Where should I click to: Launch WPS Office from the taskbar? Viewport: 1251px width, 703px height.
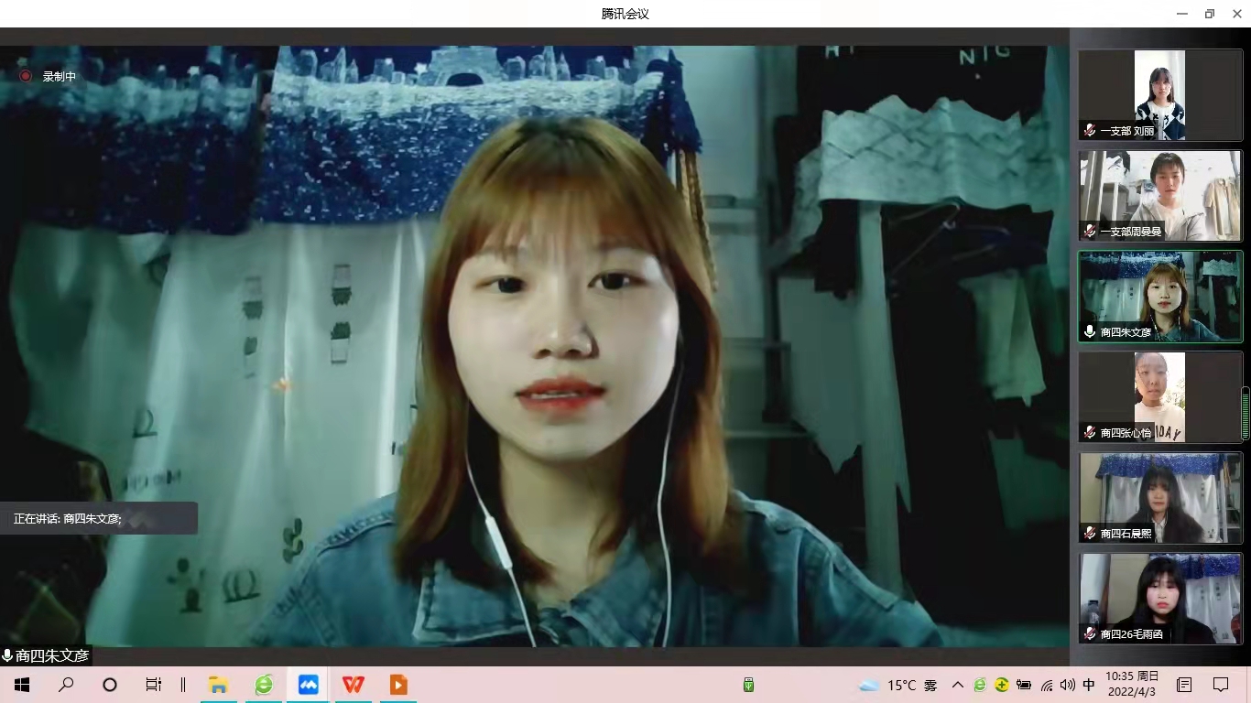click(x=354, y=685)
